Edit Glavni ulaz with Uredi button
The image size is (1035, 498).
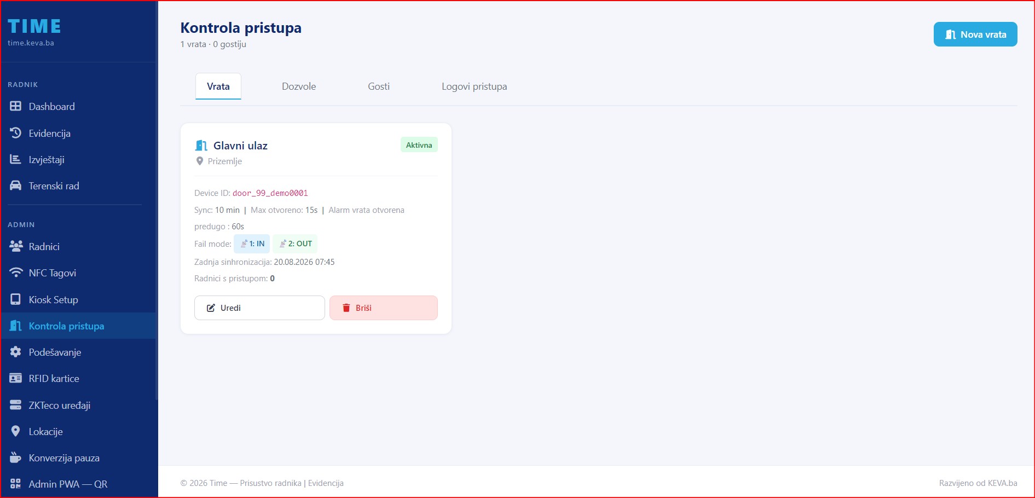259,308
